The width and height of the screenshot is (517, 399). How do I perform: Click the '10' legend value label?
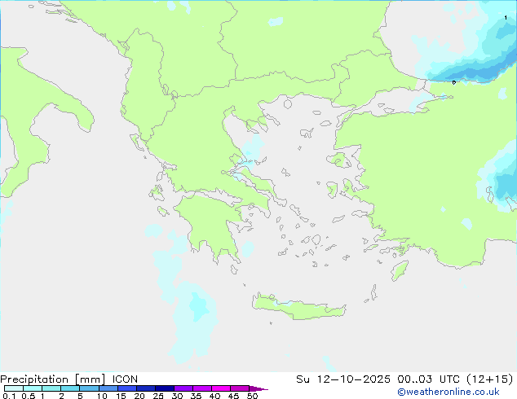click(x=102, y=396)
